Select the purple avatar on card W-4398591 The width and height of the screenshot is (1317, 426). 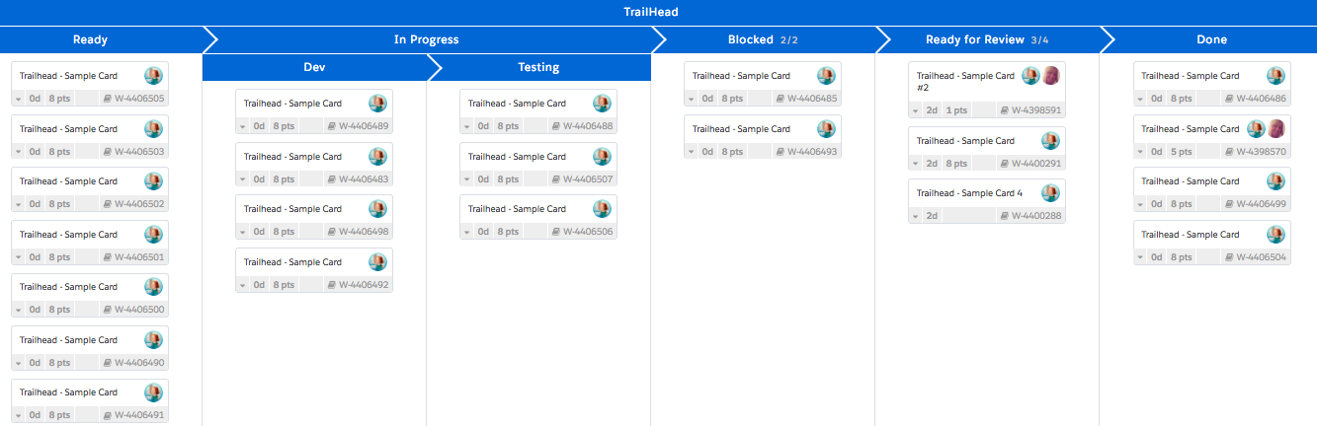coord(1051,76)
